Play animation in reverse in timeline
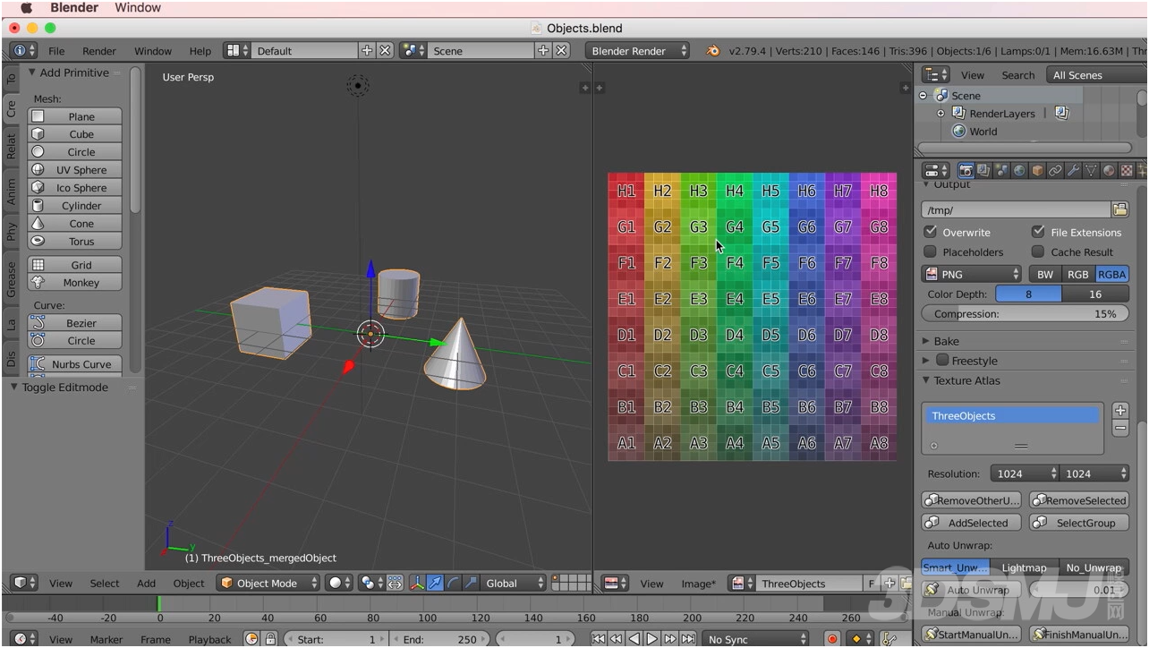 pyautogui.click(x=634, y=639)
